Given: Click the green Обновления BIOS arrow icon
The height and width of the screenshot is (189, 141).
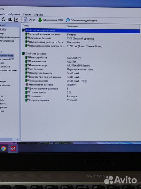Looking at the screenshot, I should pos(40,20).
